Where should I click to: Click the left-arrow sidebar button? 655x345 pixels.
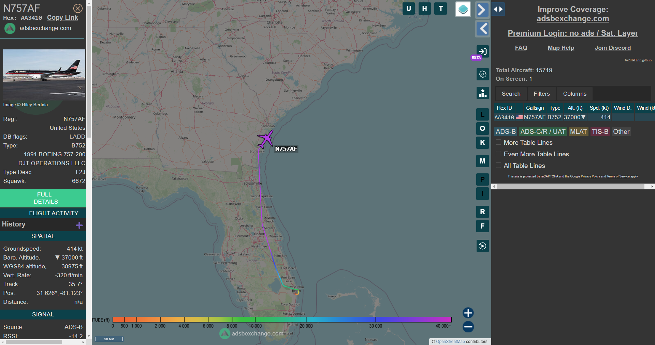[482, 29]
